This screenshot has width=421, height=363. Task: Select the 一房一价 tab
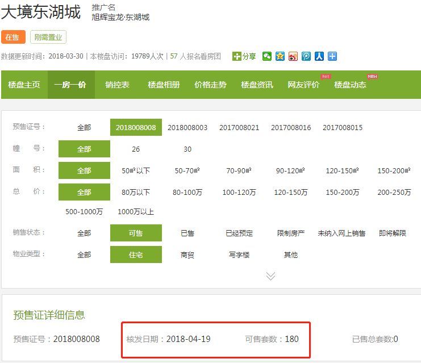71,85
